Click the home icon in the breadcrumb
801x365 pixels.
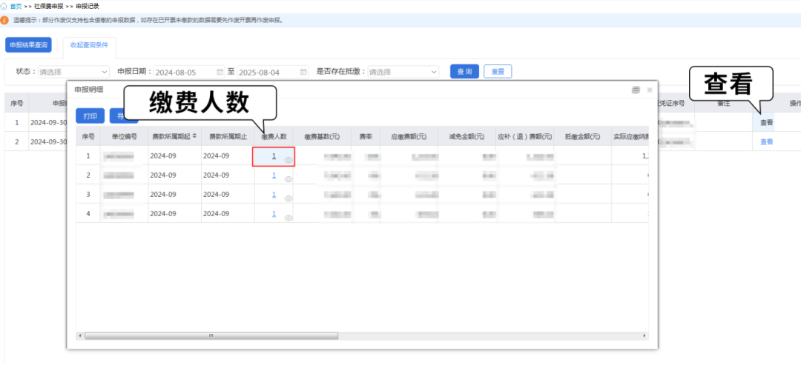pyautogui.click(x=4, y=5)
